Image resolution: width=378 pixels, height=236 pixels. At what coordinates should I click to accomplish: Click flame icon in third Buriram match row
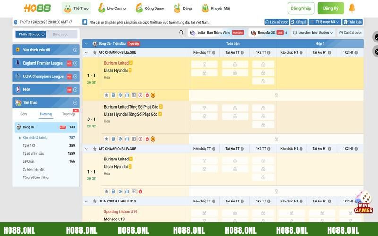(140, 192)
